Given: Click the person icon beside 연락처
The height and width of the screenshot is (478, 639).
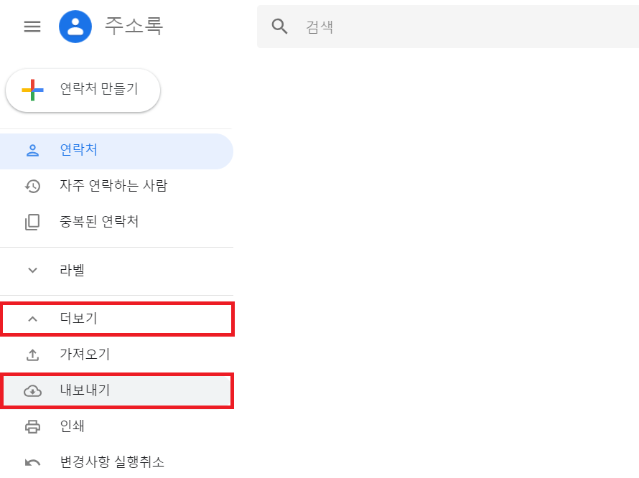Looking at the screenshot, I should [32, 151].
